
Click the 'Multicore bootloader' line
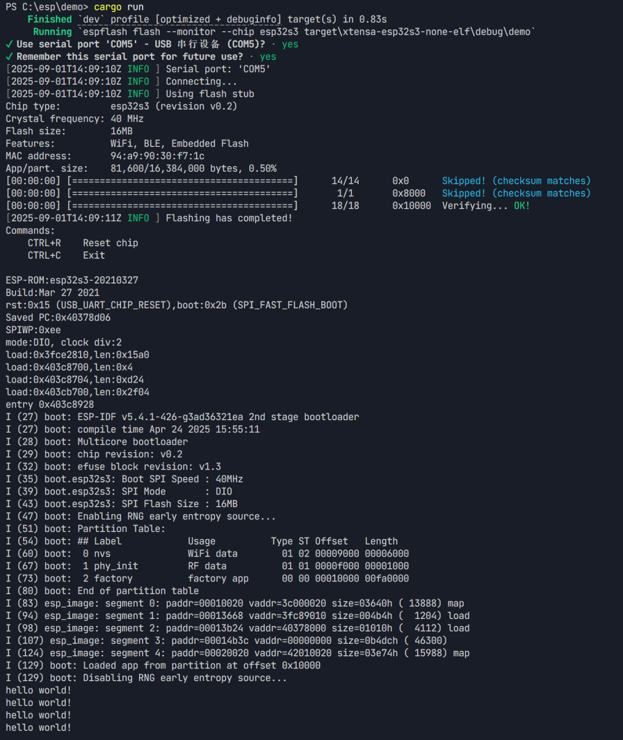[97, 442]
